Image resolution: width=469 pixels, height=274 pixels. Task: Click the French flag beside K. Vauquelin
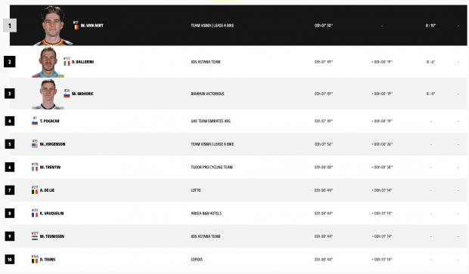35,214
